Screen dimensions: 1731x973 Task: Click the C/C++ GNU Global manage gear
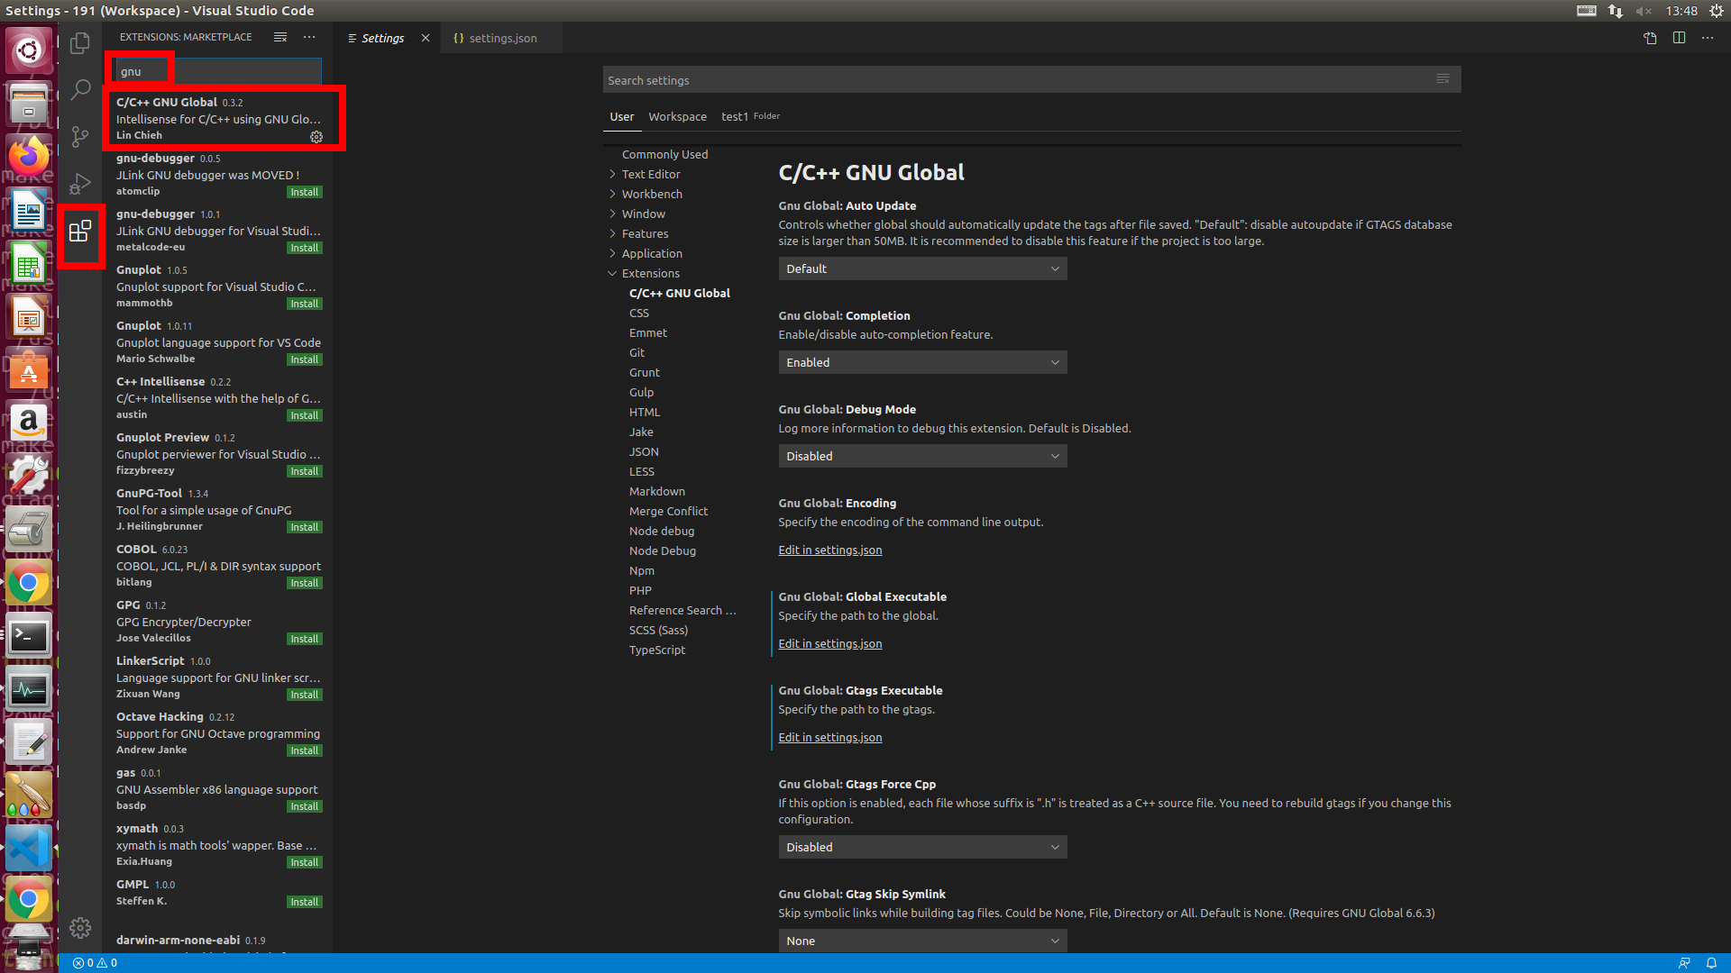316,137
